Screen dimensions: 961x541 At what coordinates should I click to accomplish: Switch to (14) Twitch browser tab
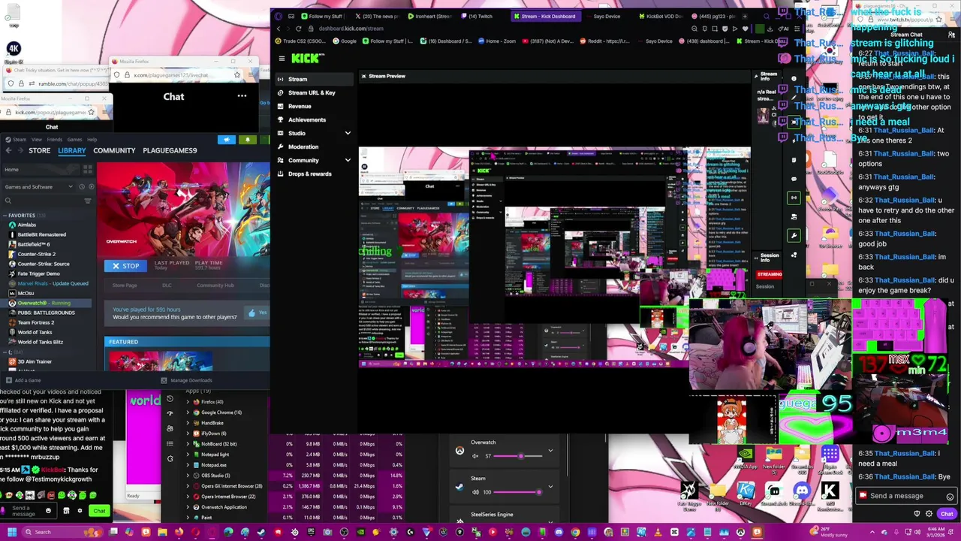point(480,16)
